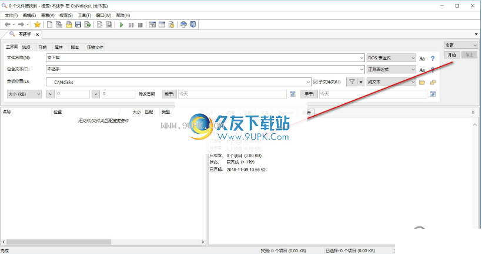Open the calendar picker next to 早于 date field
Image resolution: width=482 pixels, height=254 pixels.
[x=433, y=94]
